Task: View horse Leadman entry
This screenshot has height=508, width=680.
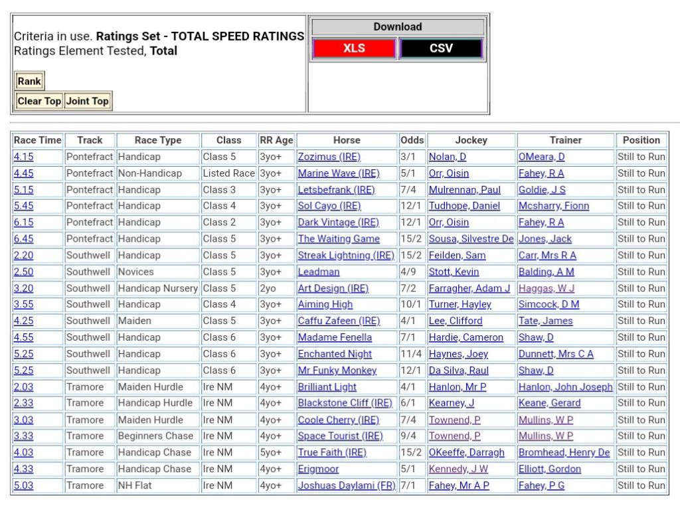Action: tap(318, 272)
